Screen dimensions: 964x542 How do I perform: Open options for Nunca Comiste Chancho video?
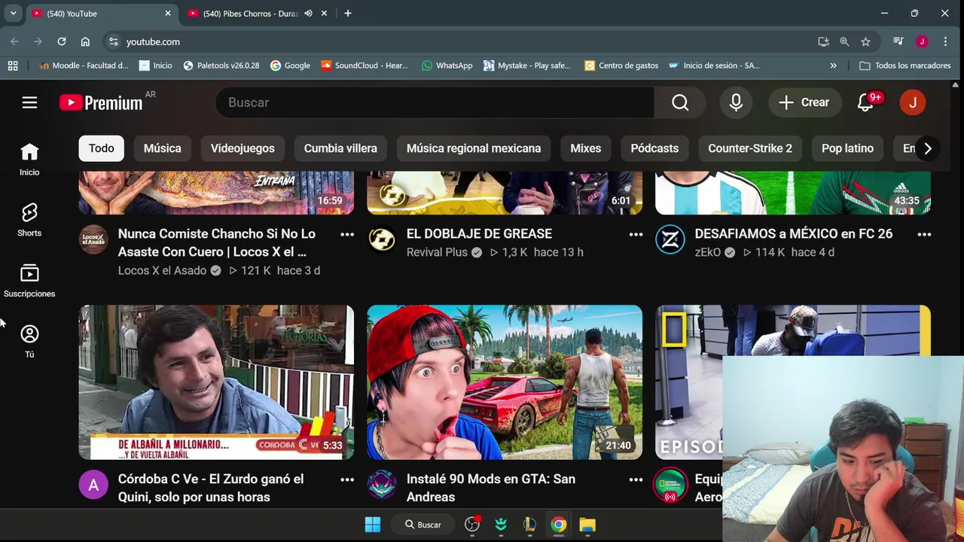click(x=347, y=234)
